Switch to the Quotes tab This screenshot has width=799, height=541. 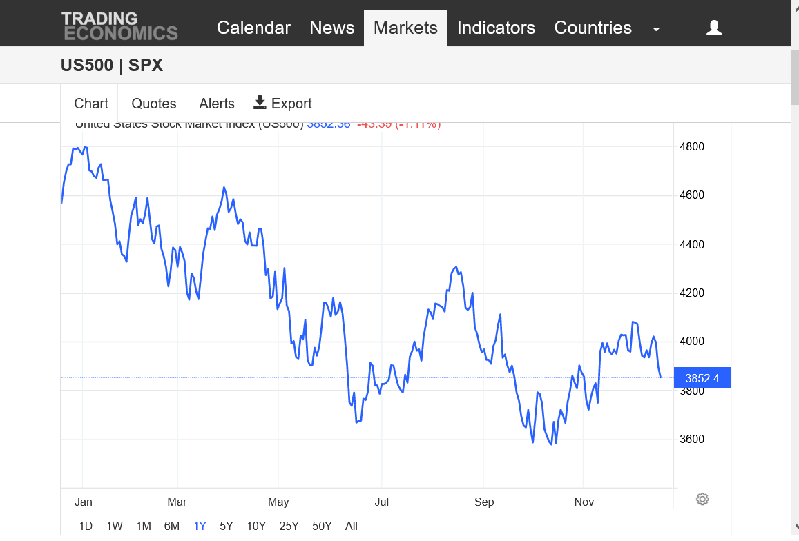click(154, 104)
